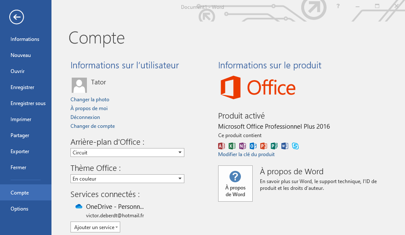Viewport: 405px width, 235px height.
Task: Open the Informations page
Action: coord(25,39)
